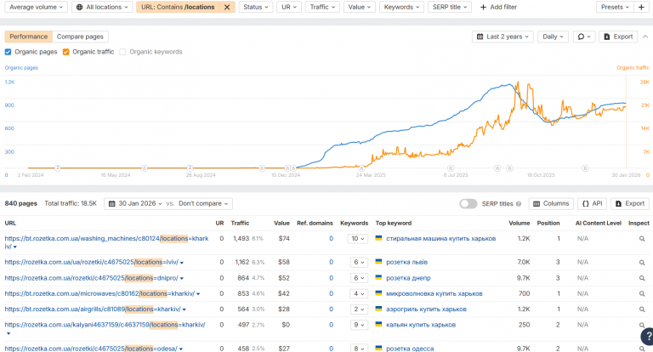Sort by the Volume column header
653x352 pixels.
click(520, 224)
